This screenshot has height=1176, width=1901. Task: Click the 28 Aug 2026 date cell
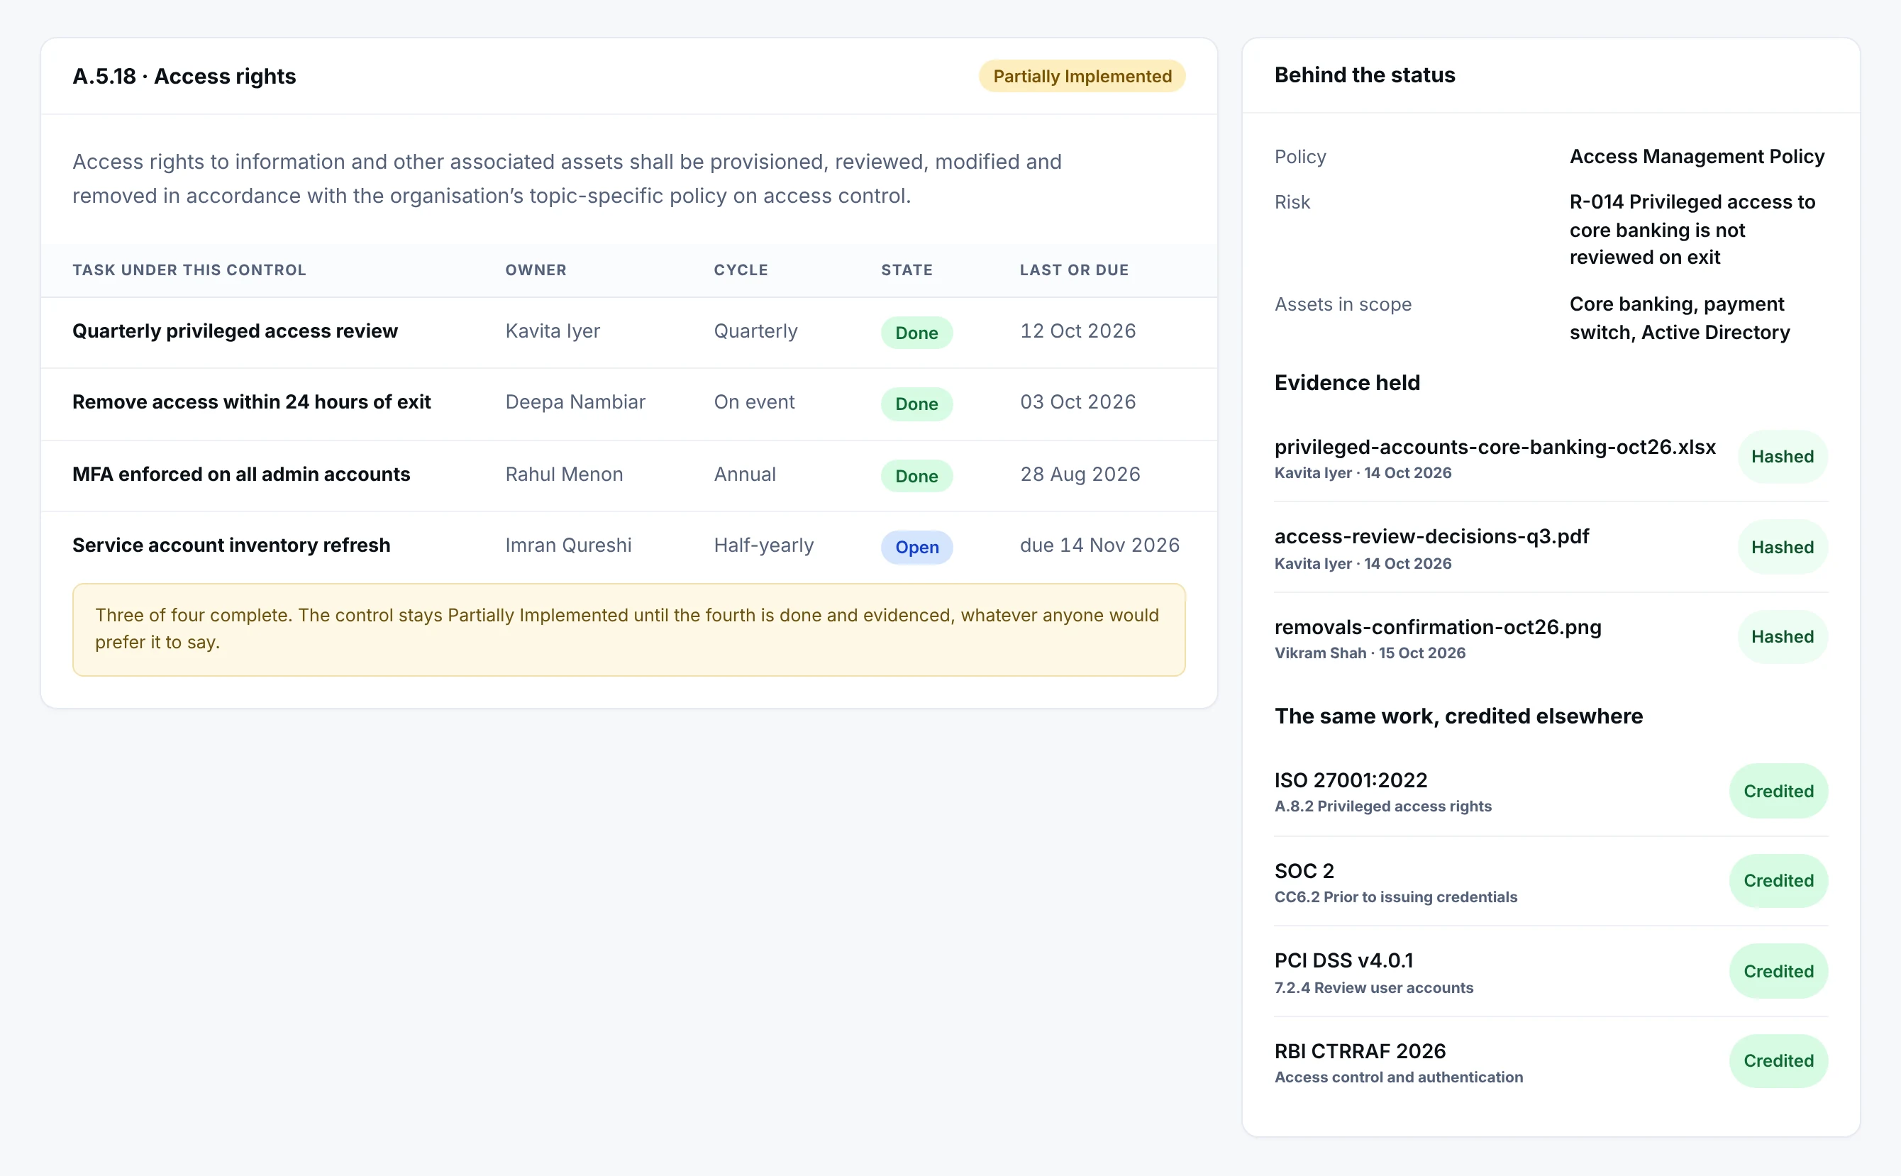[1080, 475]
